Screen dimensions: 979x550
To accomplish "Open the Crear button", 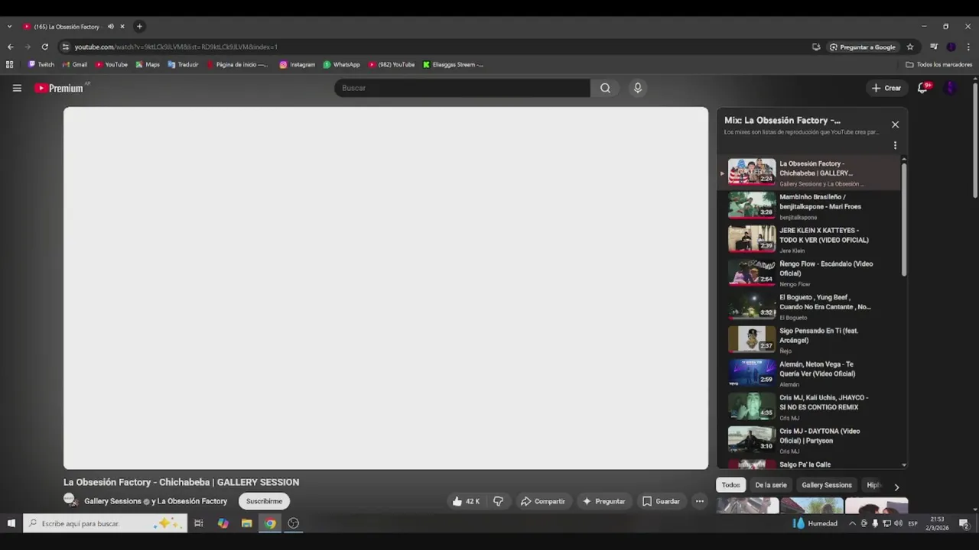I will (x=886, y=88).
